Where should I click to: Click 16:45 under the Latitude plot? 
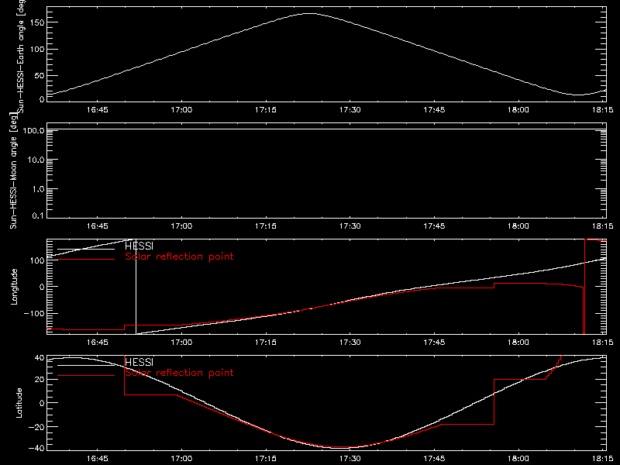tap(98, 459)
